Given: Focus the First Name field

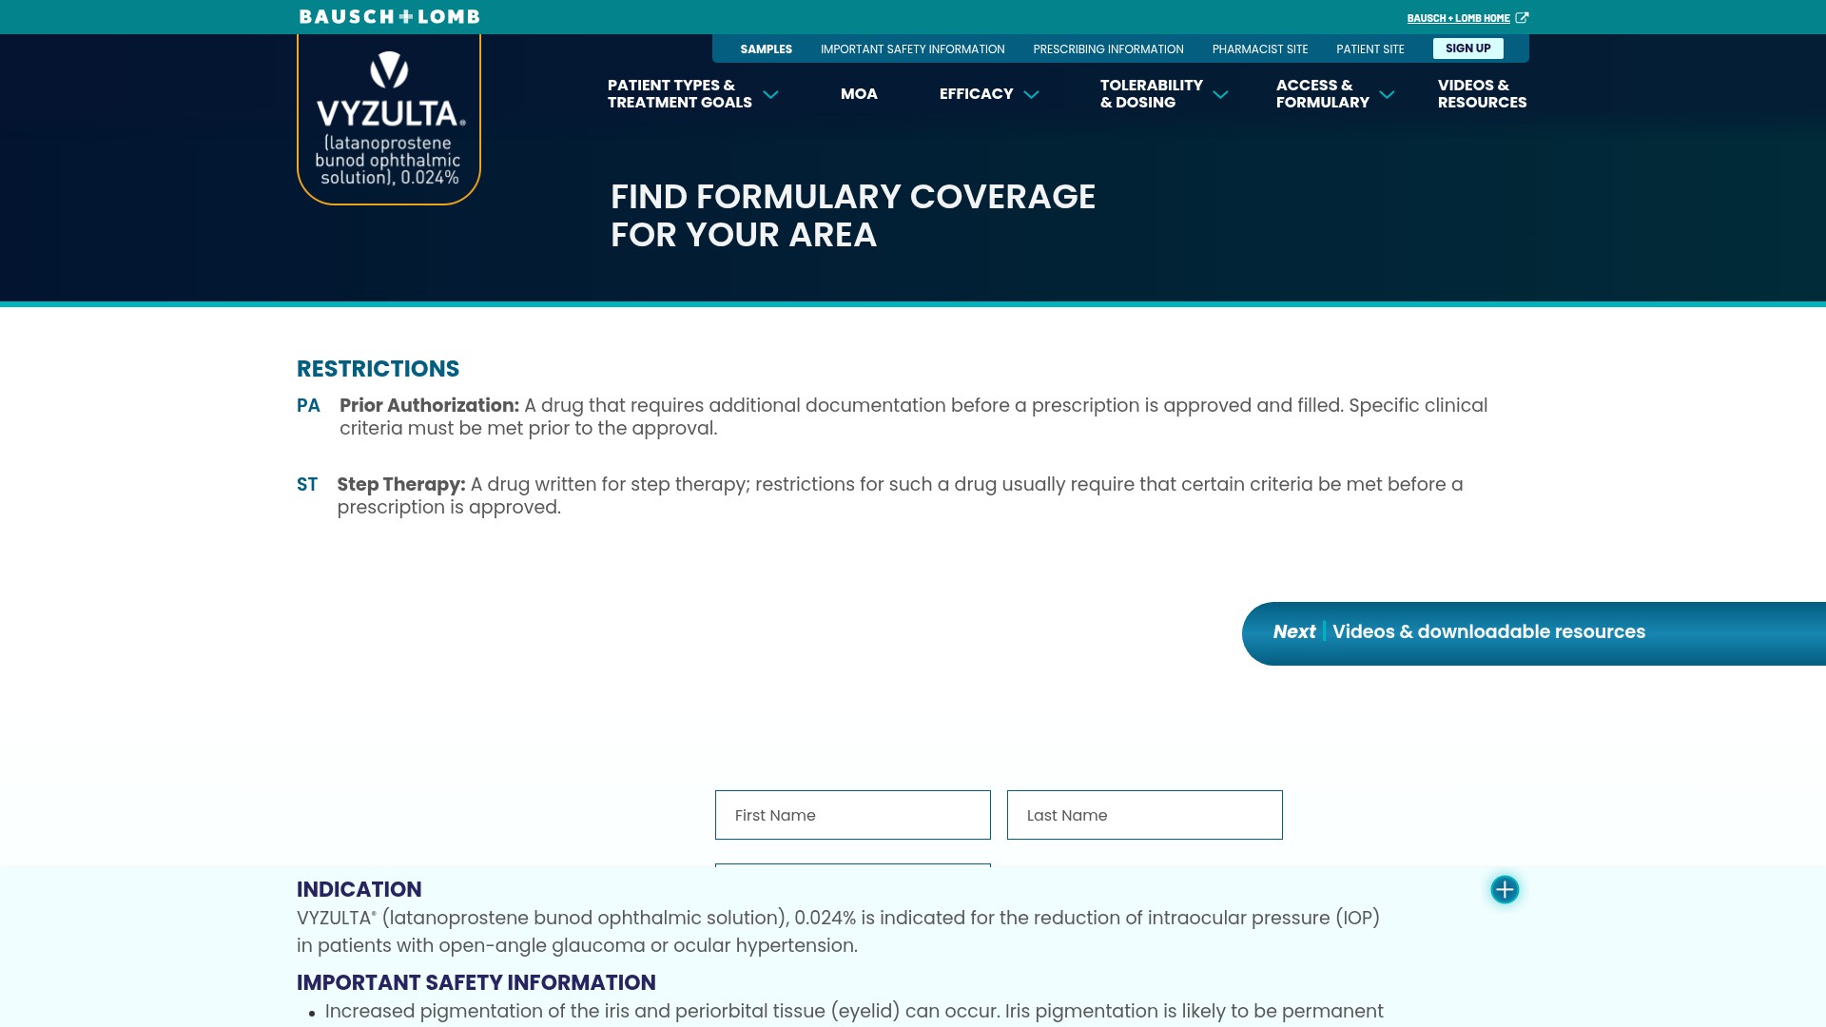Looking at the screenshot, I should [x=852, y=815].
